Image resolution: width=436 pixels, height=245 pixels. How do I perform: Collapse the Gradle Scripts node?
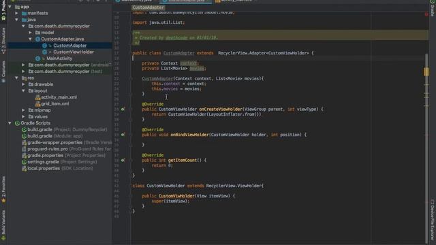click(x=10, y=123)
